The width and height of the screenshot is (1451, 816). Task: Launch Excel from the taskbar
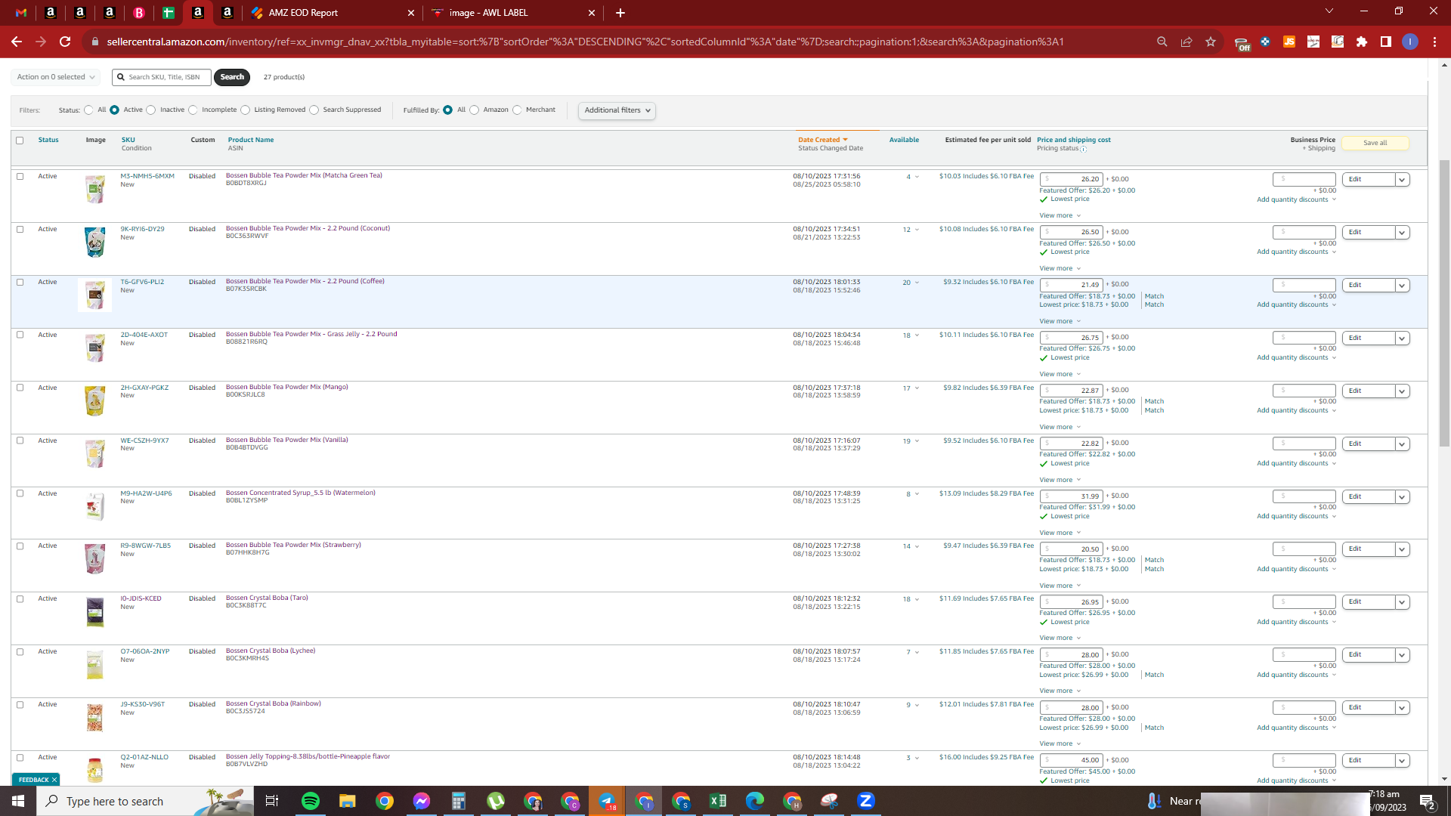coord(718,801)
